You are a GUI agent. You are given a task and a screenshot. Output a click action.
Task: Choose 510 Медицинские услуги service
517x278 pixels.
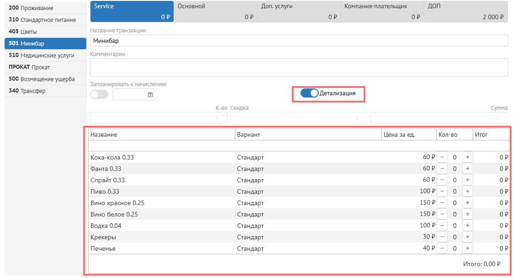pos(45,56)
